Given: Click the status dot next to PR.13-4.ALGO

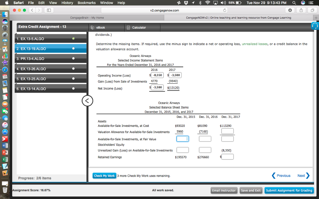Looking at the screenshot, I should coord(73,59).
